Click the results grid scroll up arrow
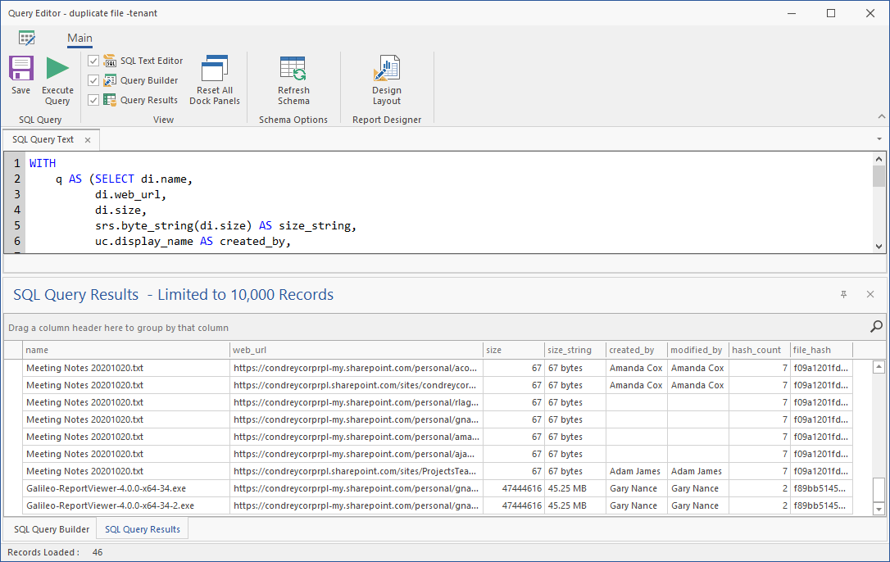This screenshot has height=562, width=890. coord(879,368)
